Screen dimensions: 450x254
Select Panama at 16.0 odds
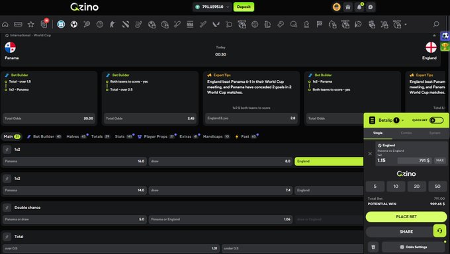click(75, 161)
